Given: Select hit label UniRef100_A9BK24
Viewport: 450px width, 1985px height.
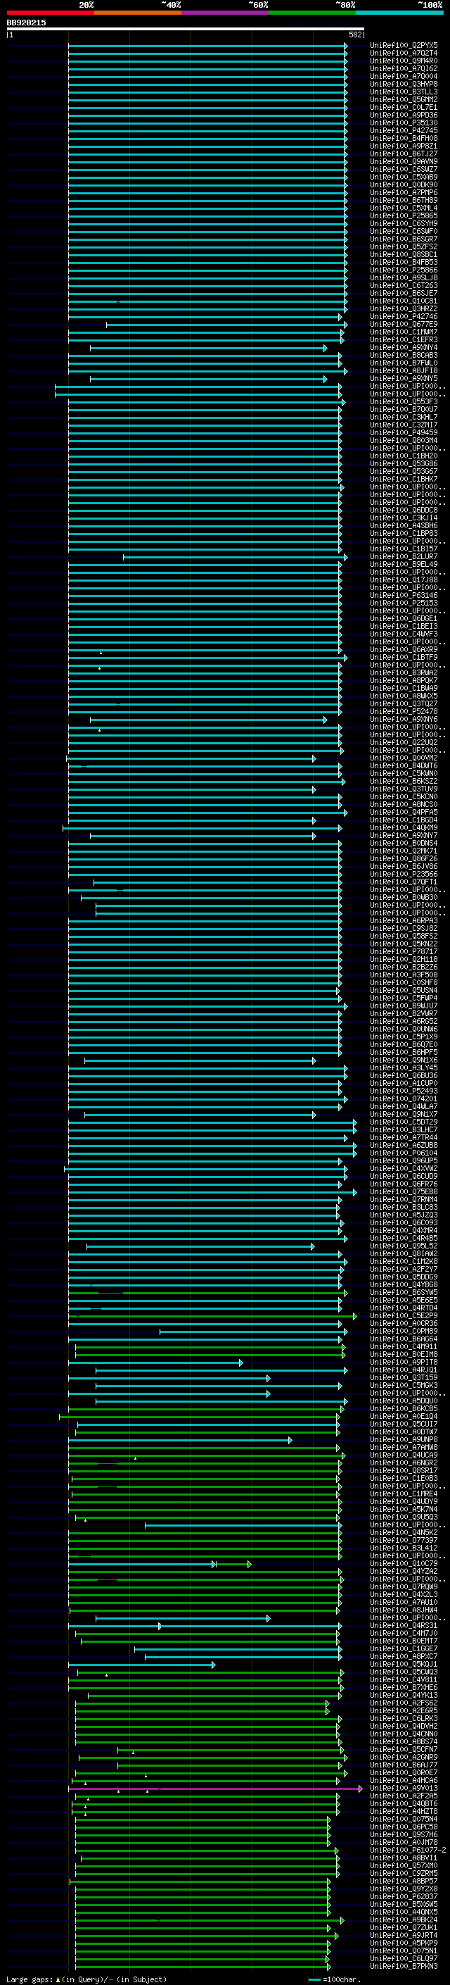Looking at the screenshot, I should pyautogui.click(x=404, y=1920).
